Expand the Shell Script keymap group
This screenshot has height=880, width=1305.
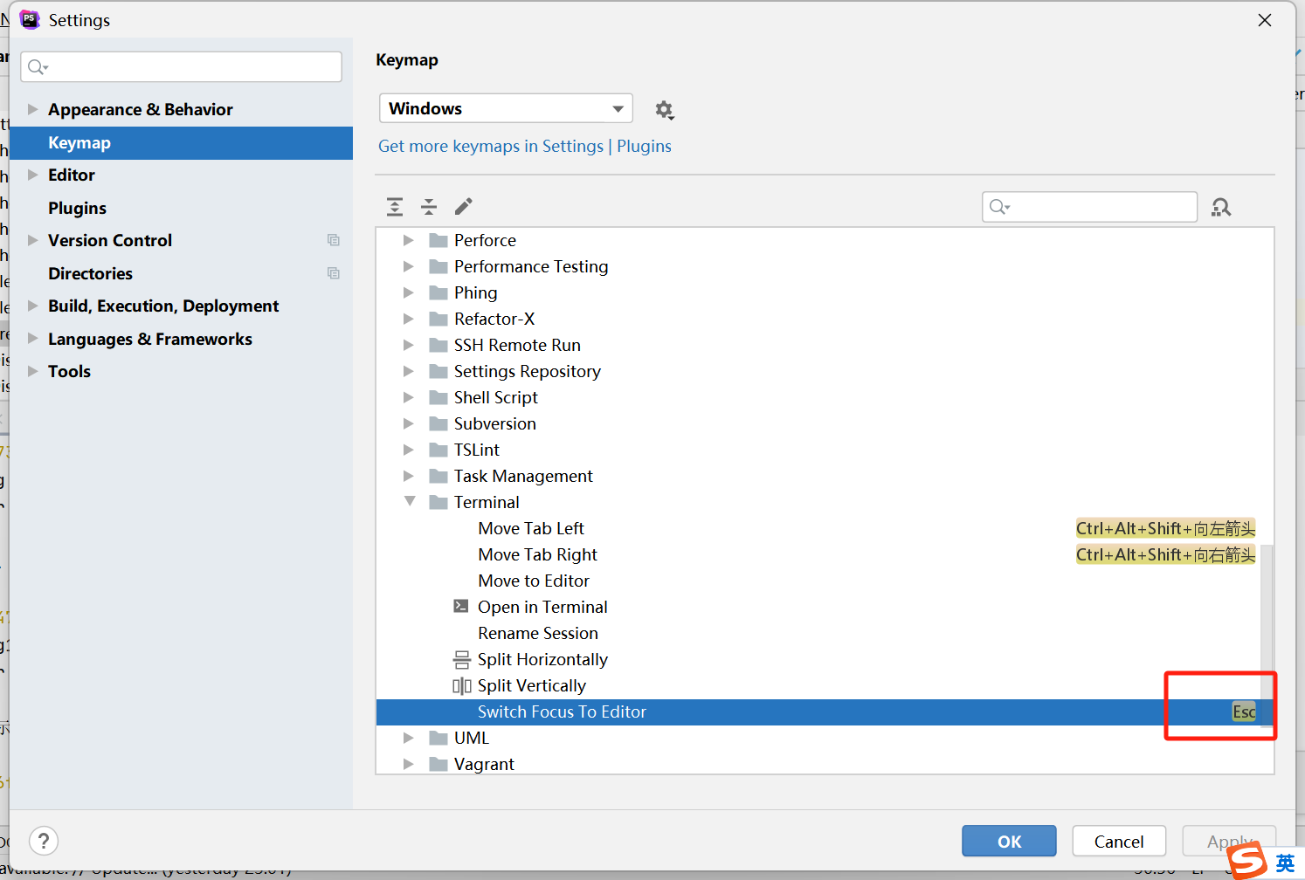pyautogui.click(x=408, y=397)
